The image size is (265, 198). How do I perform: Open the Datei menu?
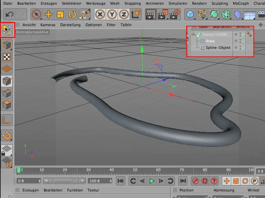tap(8, 3)
